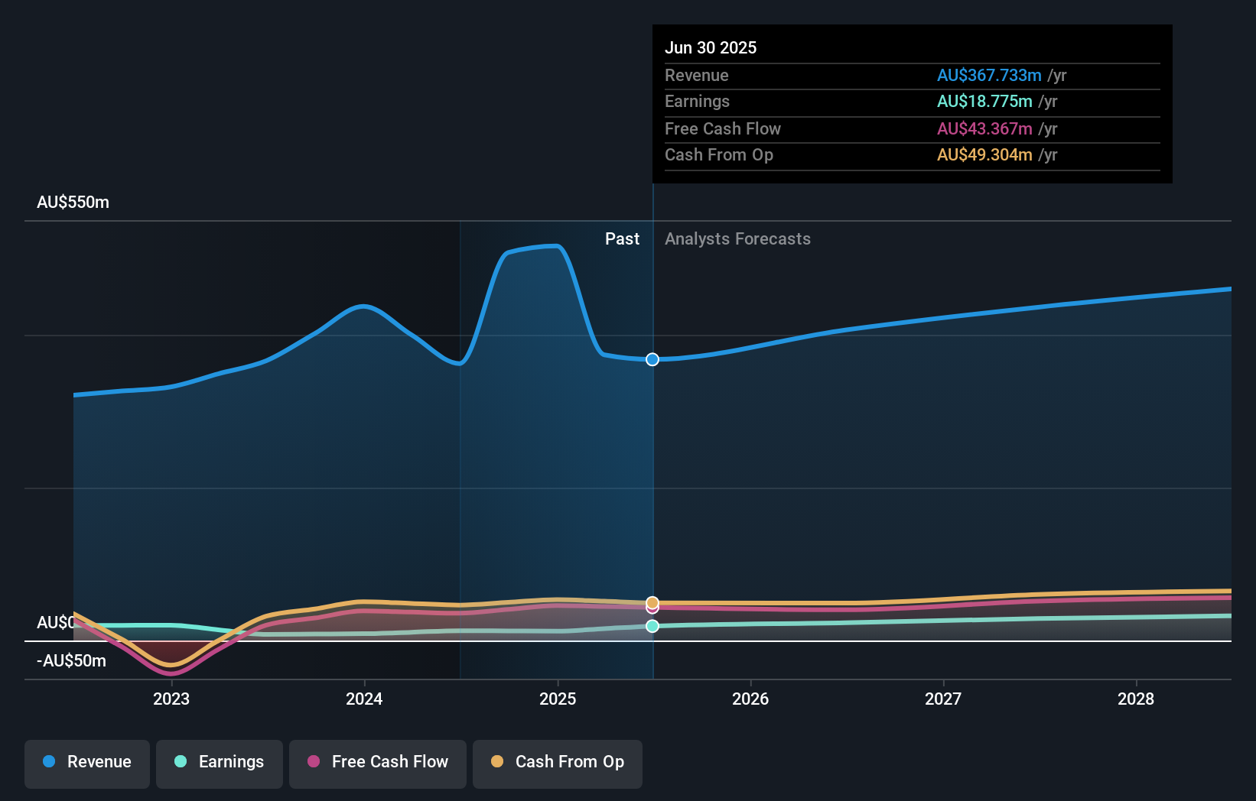
Task: Click the teal Earnings legend dot
Action: 180,762
